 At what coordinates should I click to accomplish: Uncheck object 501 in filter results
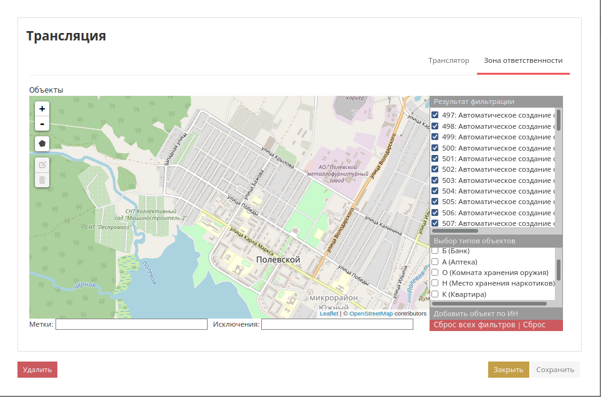click(435, 158)
